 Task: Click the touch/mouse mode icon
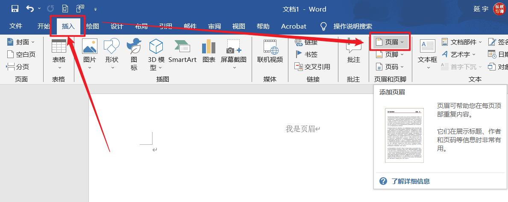[80, 9]
